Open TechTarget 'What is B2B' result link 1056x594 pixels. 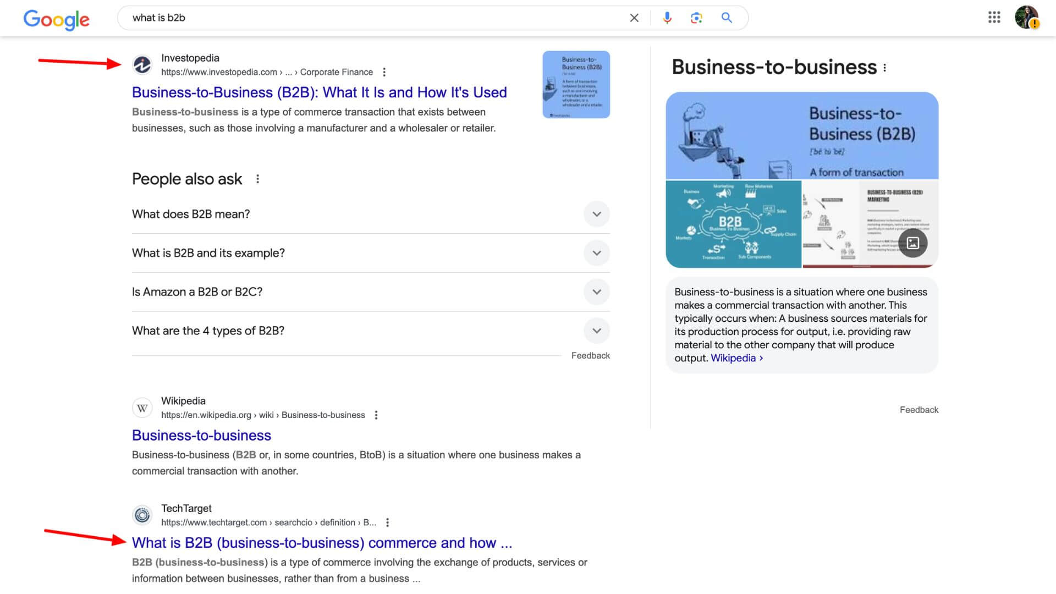coord(322,543)
